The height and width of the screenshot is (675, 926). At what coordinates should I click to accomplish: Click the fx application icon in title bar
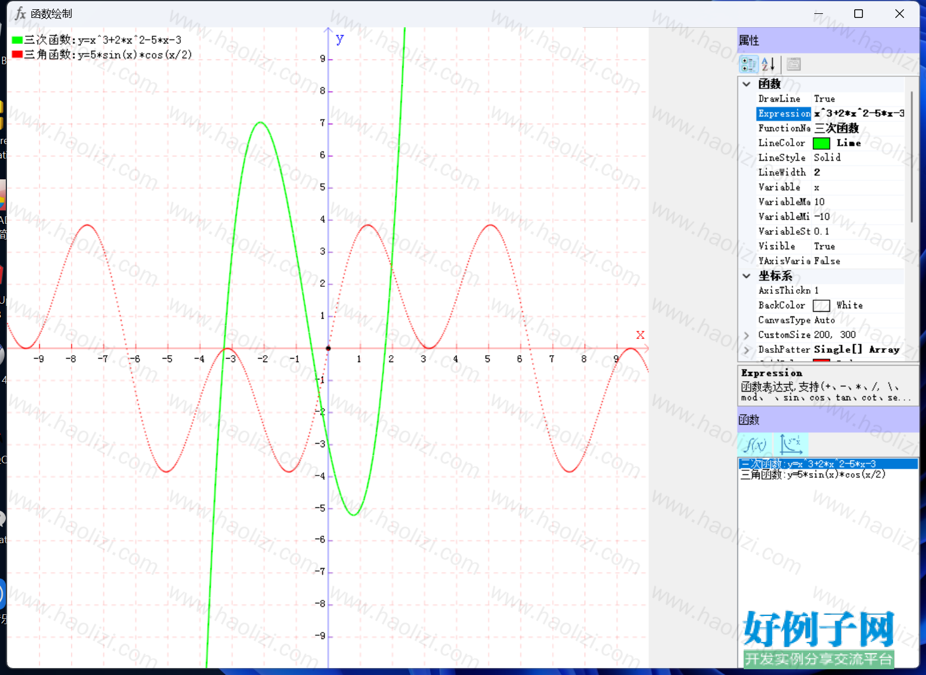coord(20,13)
